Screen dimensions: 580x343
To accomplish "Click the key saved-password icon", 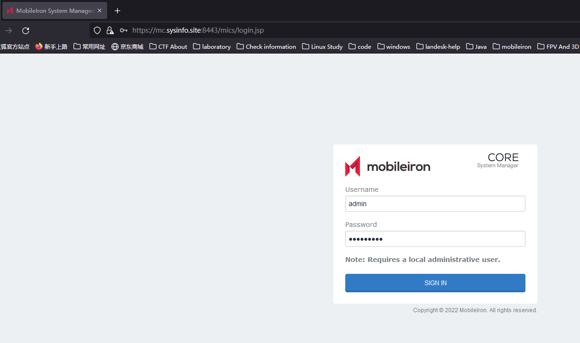I will coord(123,30).
